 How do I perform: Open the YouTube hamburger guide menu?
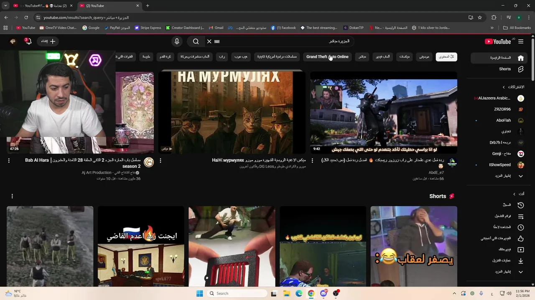pyautogui.click(x=521, y=41)
